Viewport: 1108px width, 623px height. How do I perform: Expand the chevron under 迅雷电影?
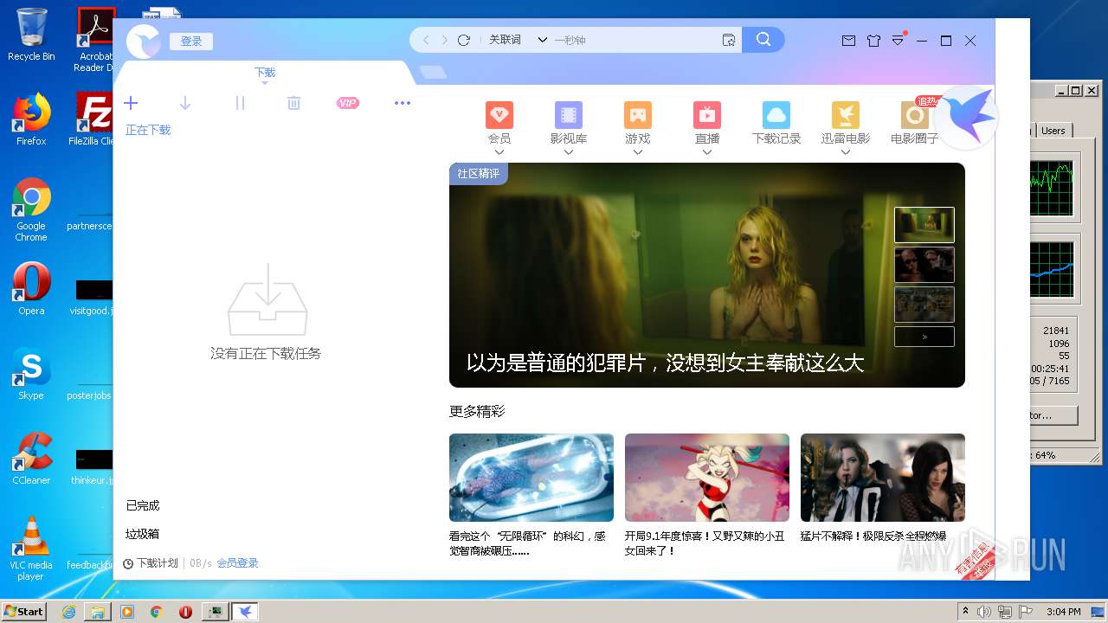[x=846, y=152]
